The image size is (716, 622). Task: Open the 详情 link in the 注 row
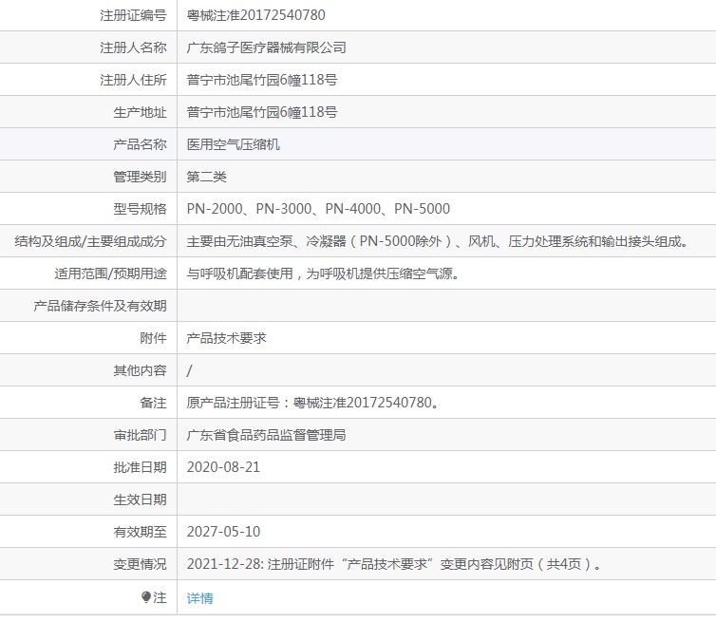[x=199, y=598]
